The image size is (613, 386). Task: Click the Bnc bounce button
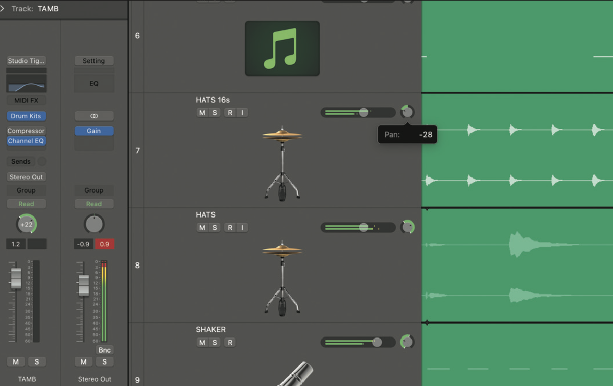(104, 350)
